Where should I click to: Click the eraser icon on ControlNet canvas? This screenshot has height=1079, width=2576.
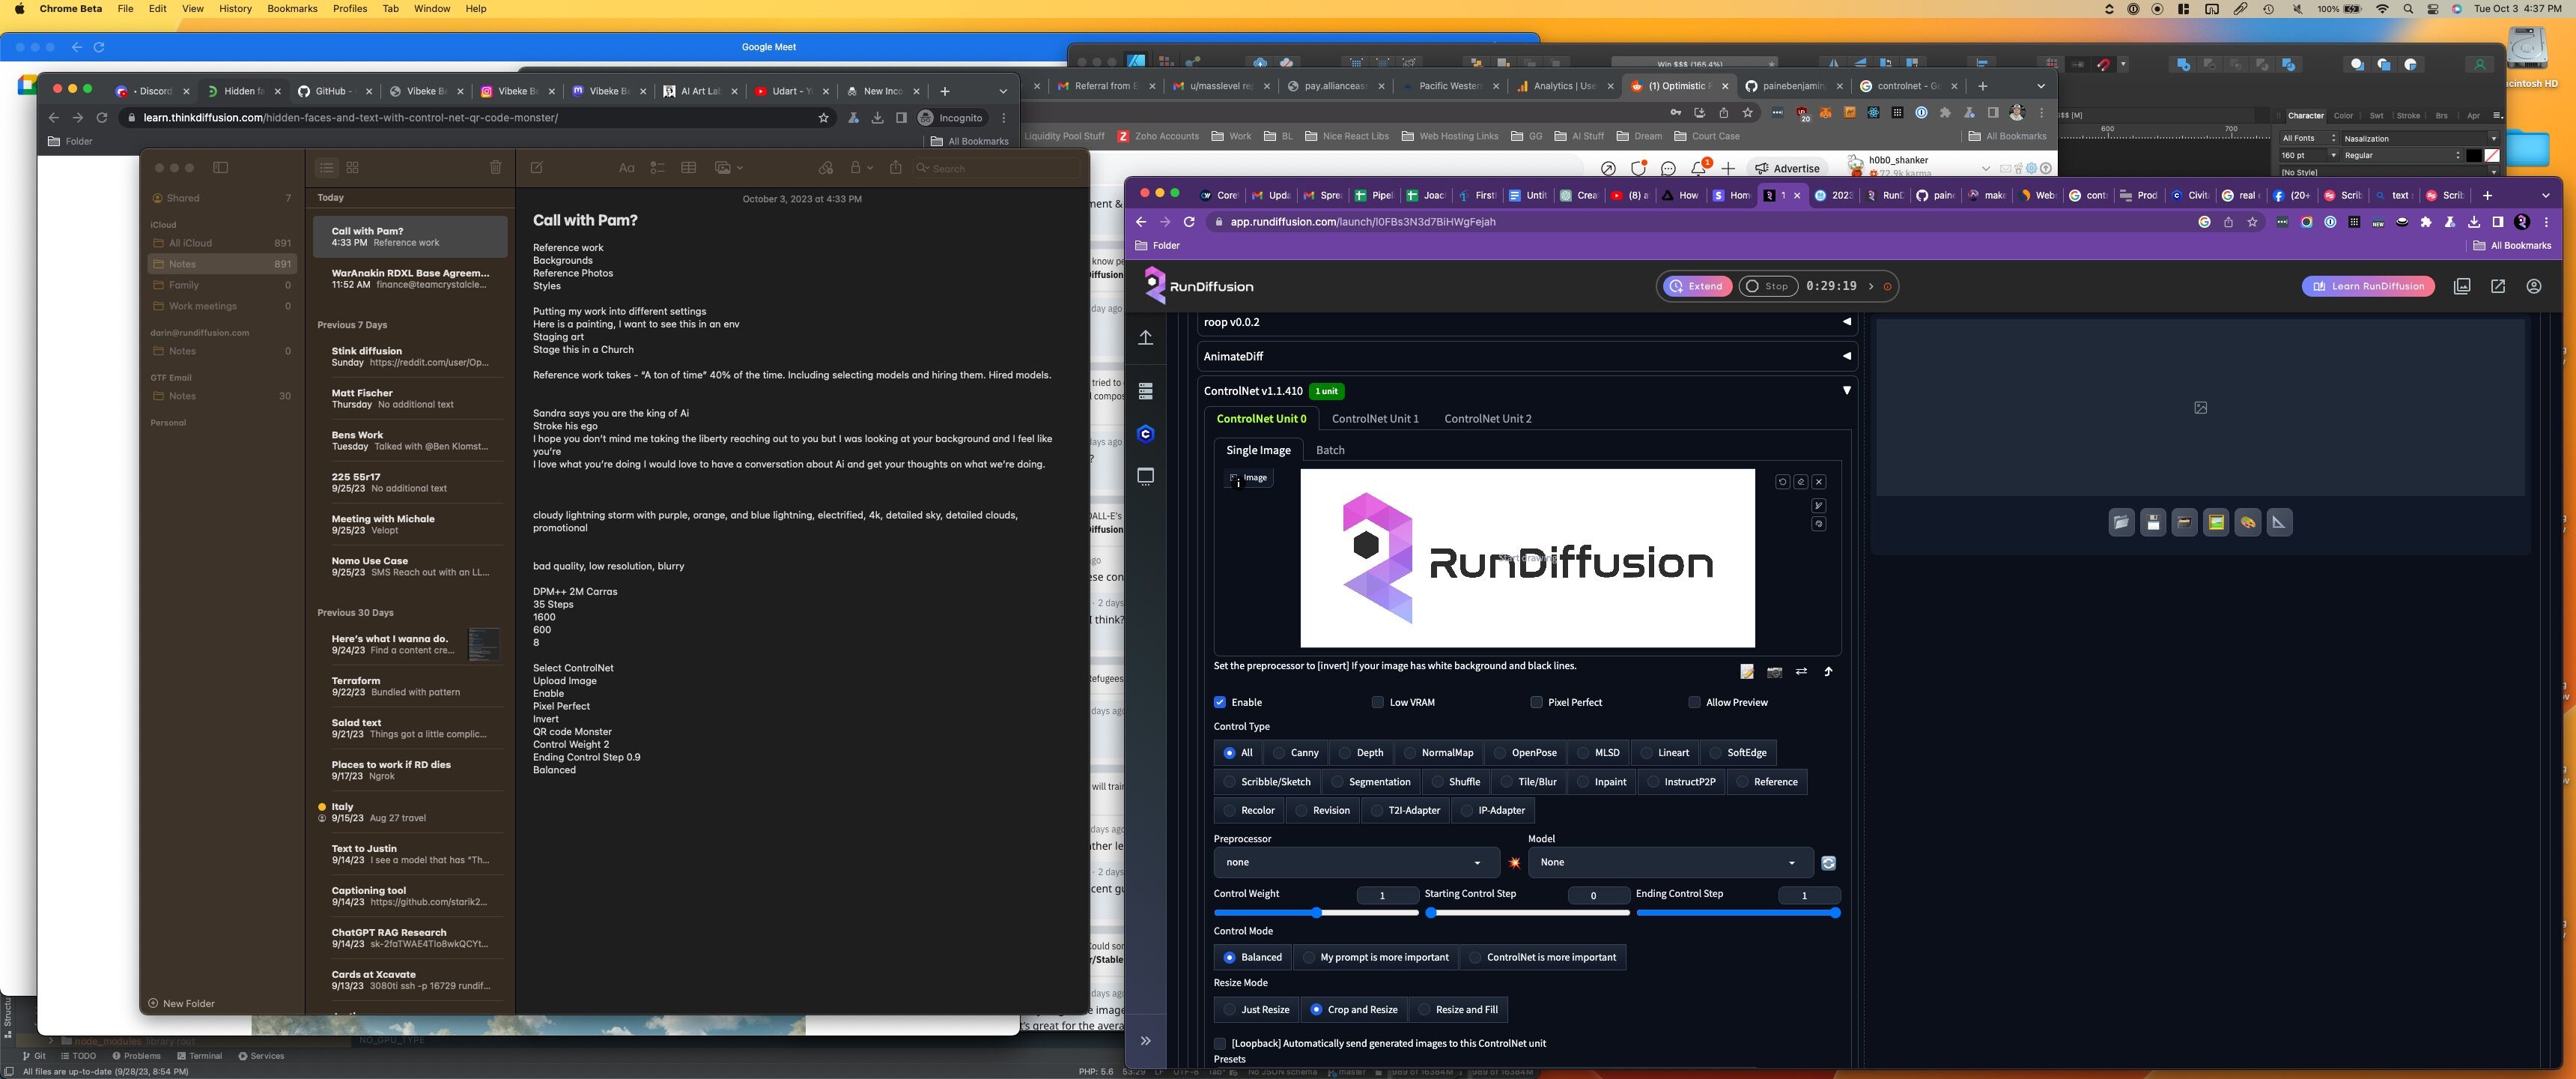click(x=1800, y=482)
